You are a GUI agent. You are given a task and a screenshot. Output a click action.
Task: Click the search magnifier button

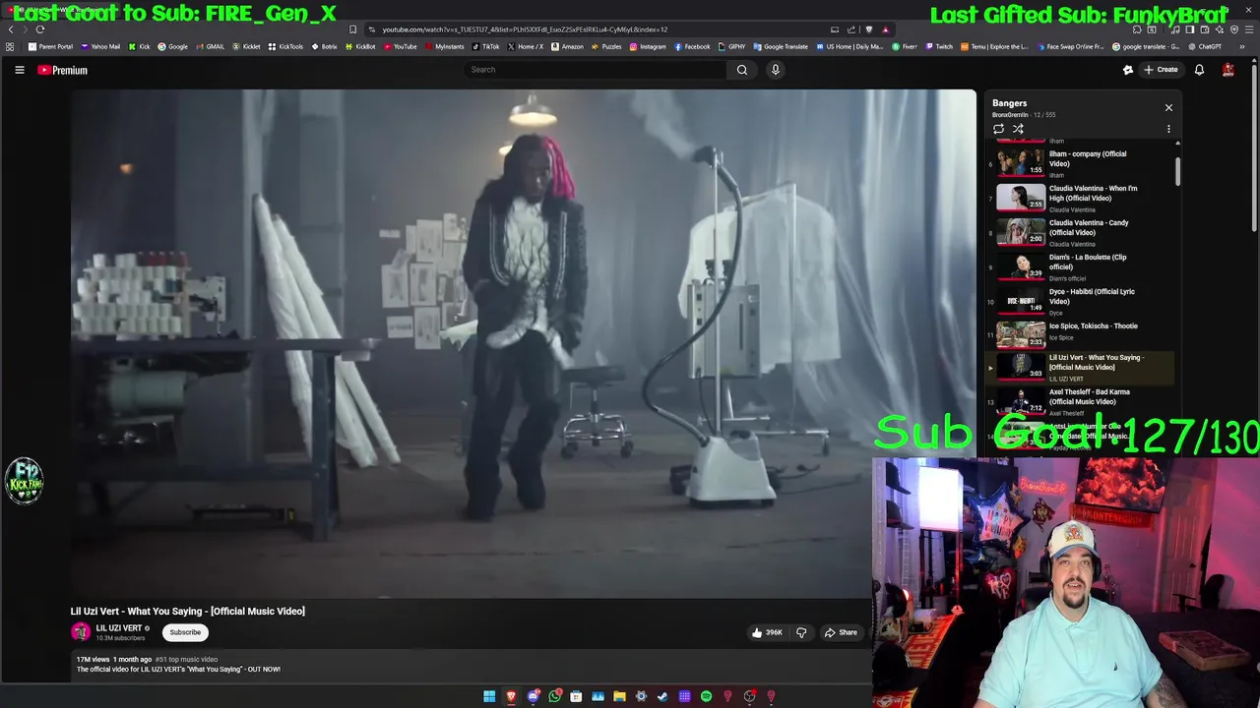(742, 70)
